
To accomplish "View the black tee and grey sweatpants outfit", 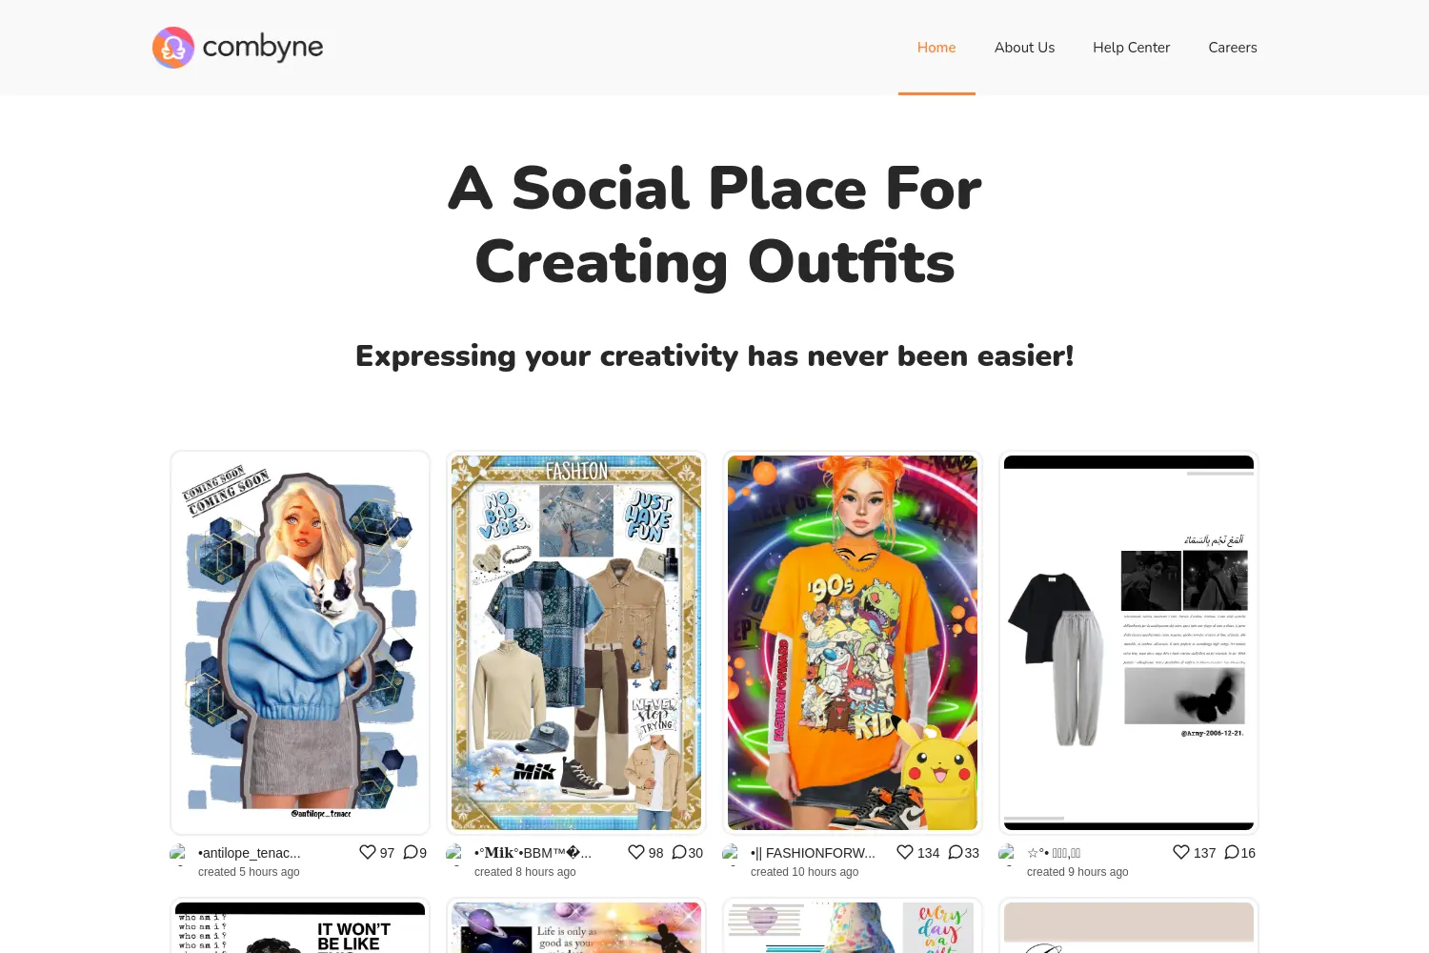I will click(1129, 642).
